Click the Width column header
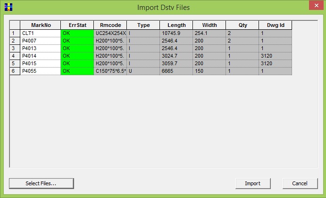The height and width of the screenshot is (198, 326). 209,25
